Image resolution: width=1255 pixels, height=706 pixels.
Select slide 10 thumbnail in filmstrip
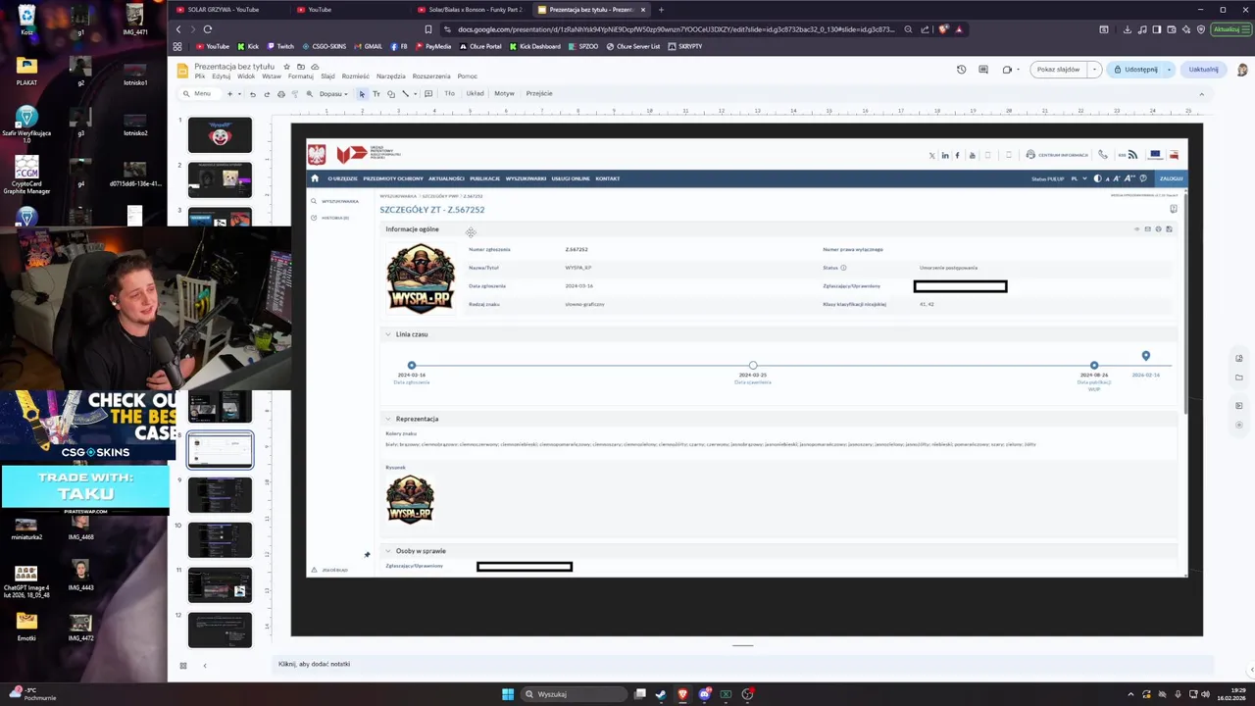[x=220, y=540]
